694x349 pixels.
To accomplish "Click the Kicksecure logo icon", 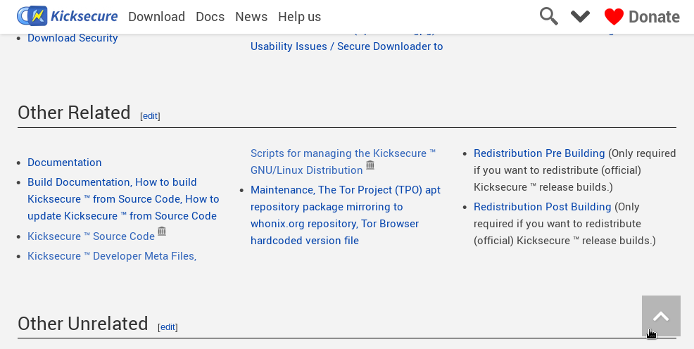I will click(32, 16).
